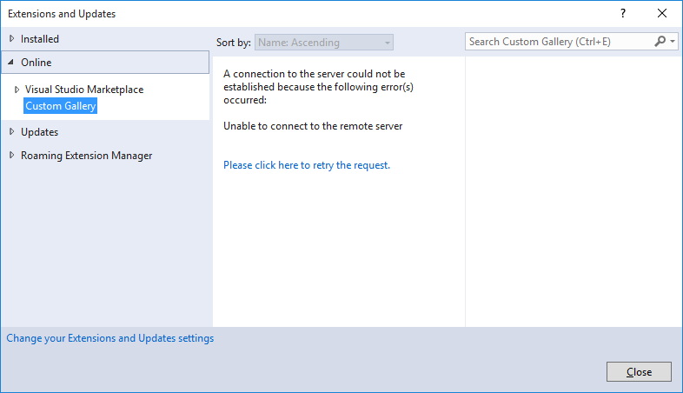Expand the Roaming Extension Manager arrow

pos(11,156)
